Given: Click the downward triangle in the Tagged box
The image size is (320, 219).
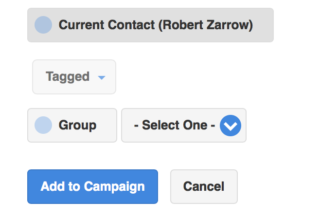Looking at the screenshot, I should pyautogui.click(x=102, y=78).
